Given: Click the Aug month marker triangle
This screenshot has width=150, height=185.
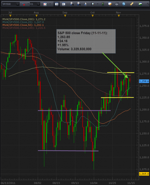Looking at the screenshot, I should pyautogui.click(x=36, y=16).
